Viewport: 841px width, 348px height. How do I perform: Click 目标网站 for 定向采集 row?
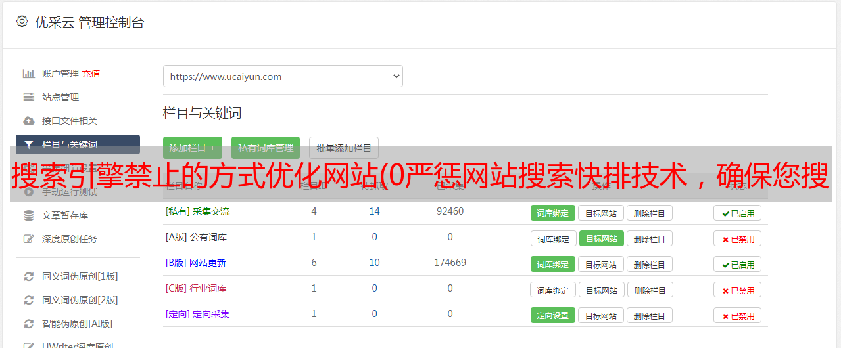pyautogui.click(x=601, y=315)
